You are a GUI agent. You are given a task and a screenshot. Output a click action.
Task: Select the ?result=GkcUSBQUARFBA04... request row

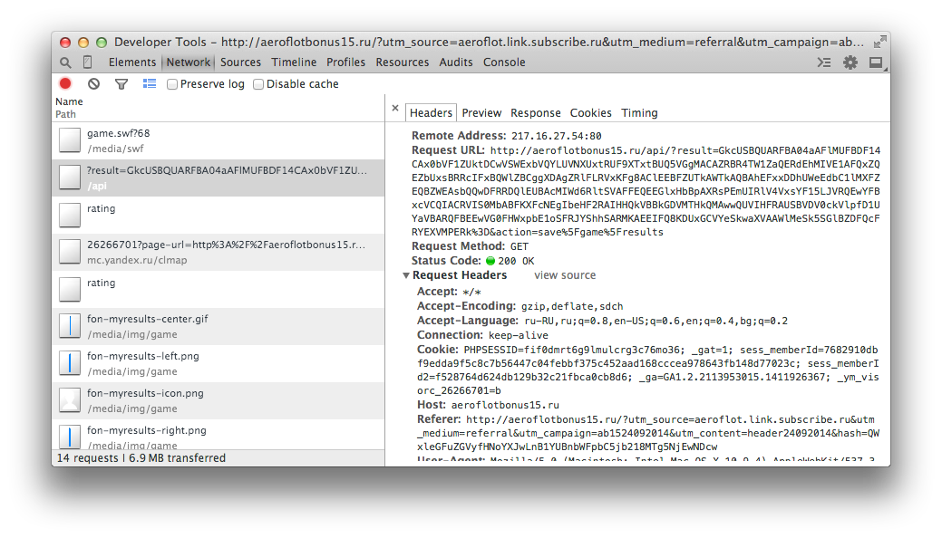point(219,178)
